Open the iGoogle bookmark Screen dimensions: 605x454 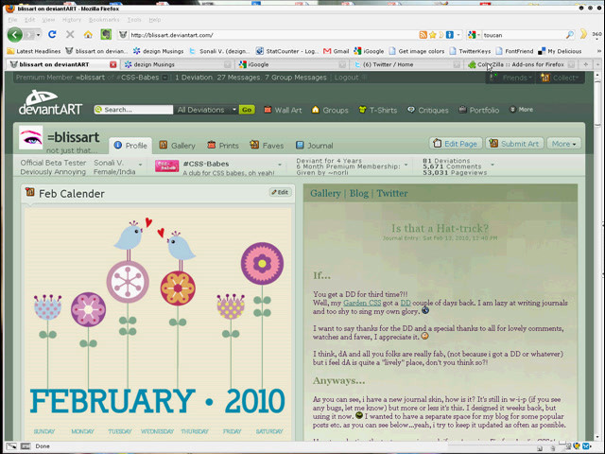tap(369, 51)
